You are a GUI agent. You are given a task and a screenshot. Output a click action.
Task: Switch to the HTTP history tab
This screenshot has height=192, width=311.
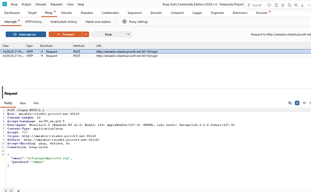tap(33, 22)
